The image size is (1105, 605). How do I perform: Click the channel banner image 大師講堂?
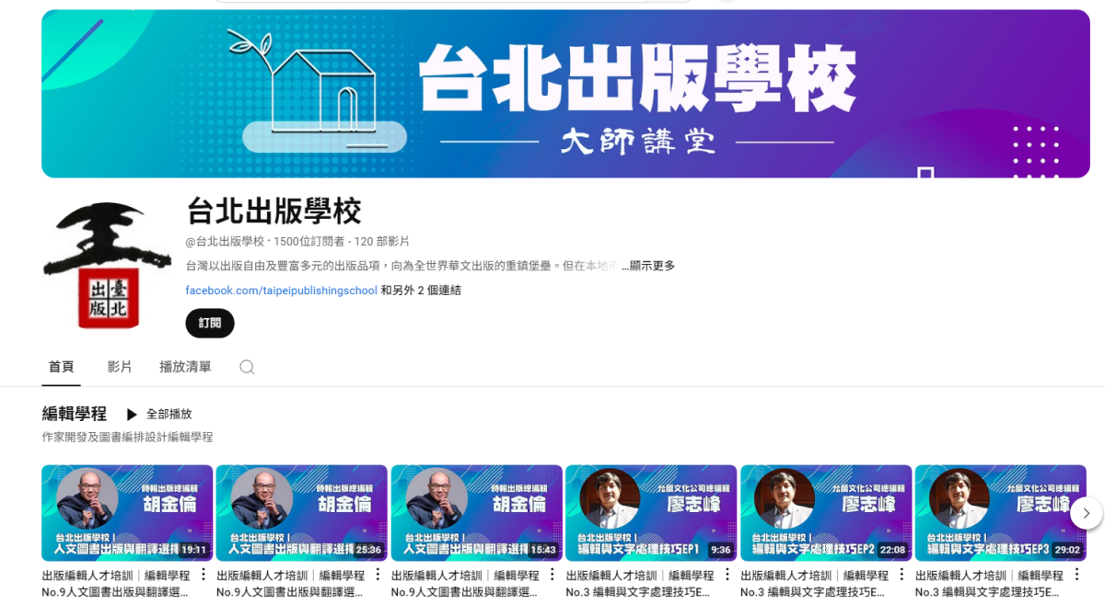[564, 94]
